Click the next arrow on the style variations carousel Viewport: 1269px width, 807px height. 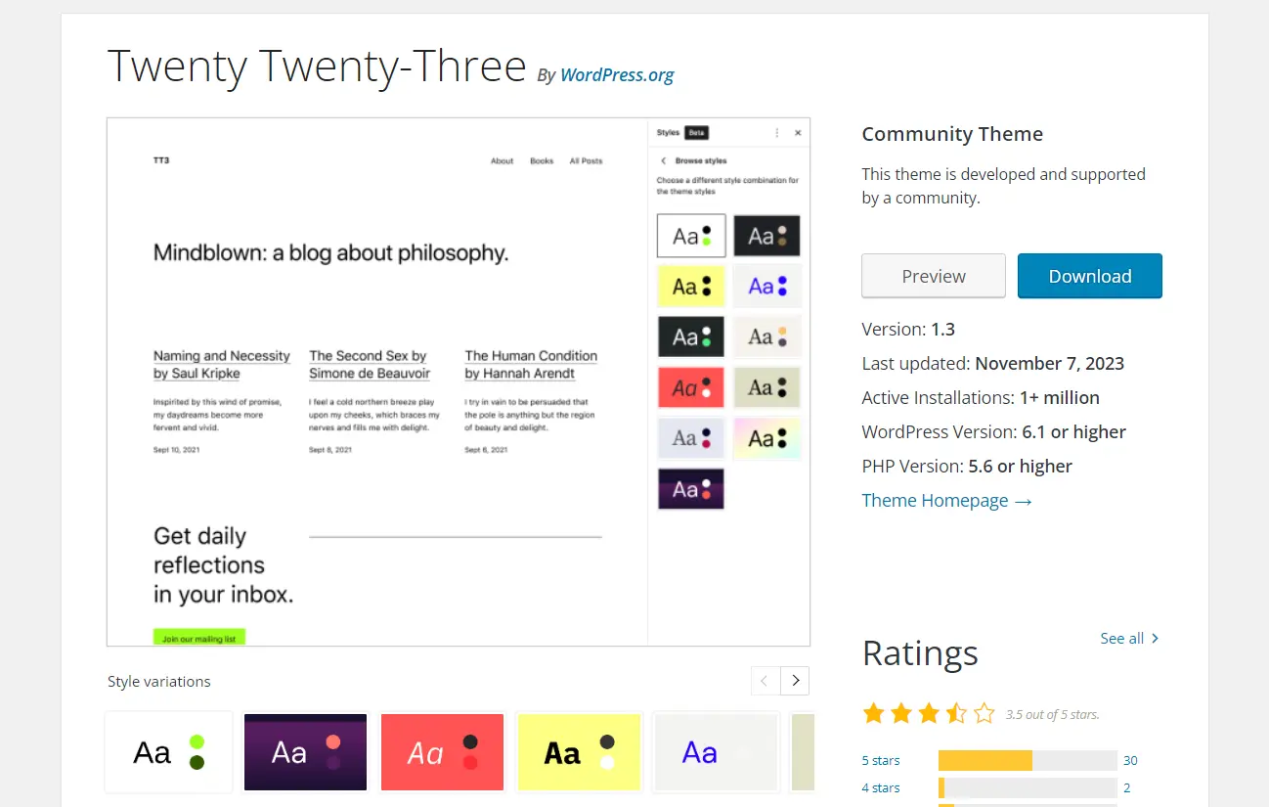click(794, 680)
